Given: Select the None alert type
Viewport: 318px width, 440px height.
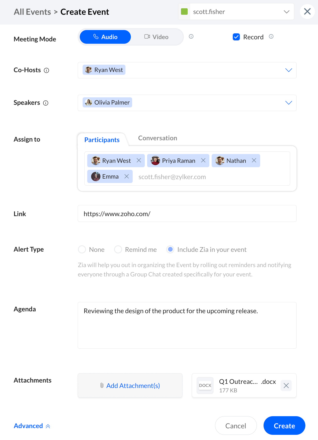Looking at the screenshot, I should [x=82, y=250].
